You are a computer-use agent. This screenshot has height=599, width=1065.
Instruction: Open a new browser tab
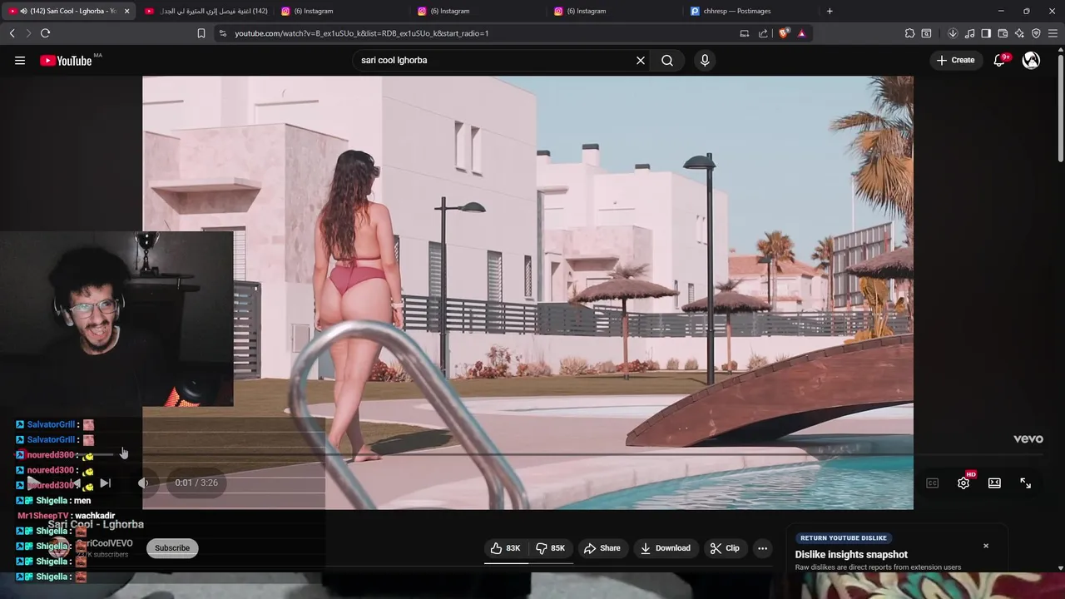coord(830,11)
